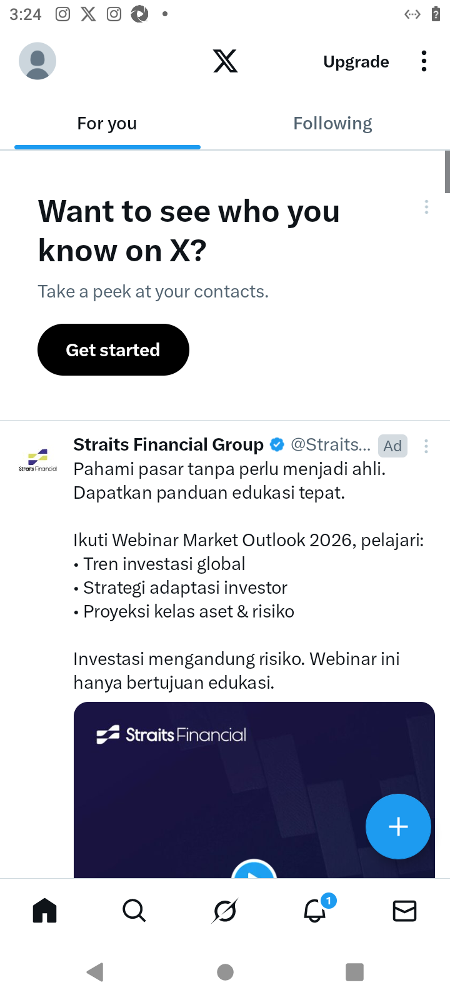This screenshot has width=450, height=1000.
Task: Open more options on Straits ad post
Action: click(x=426, y=446)
